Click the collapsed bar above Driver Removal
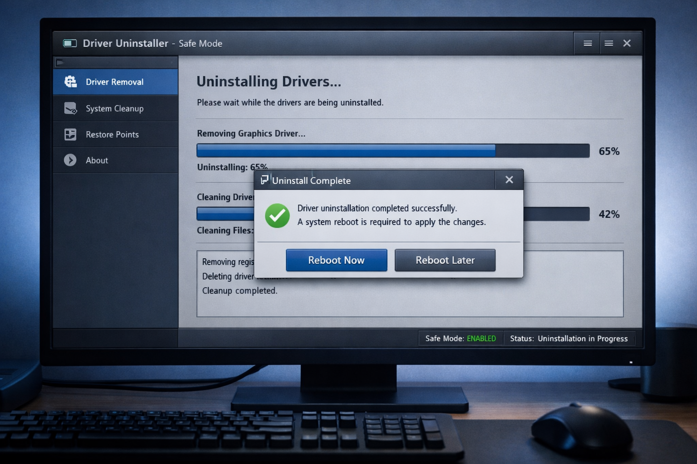Viewport: 697px width, 464px height. [x=116, y=62]
